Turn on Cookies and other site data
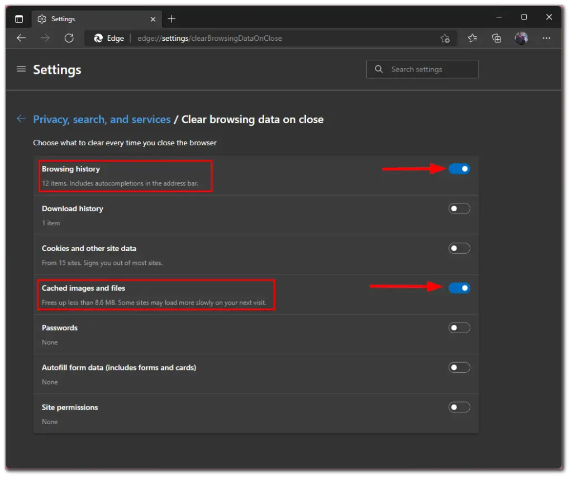 (459, 248)
